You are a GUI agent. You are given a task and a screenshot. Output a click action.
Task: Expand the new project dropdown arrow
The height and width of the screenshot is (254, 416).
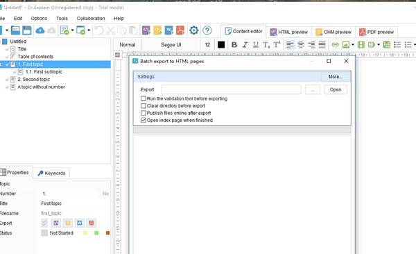click(x=7, y=30)
